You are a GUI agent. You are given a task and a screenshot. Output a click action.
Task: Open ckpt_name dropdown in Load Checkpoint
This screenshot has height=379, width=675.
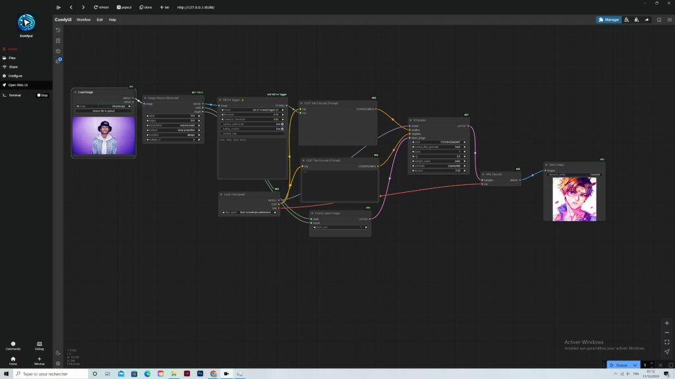pos(249,213)
